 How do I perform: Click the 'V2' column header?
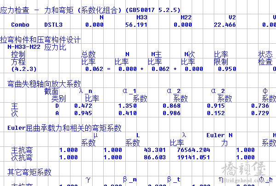(x=232, y=17)
